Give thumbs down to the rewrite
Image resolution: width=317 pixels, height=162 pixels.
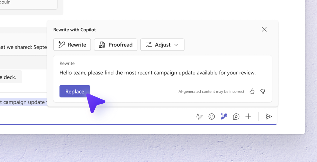point(263,91)
